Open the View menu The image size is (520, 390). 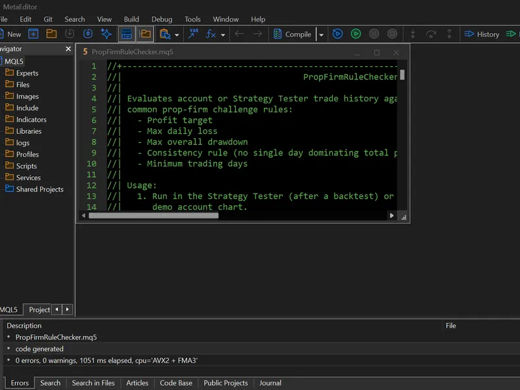point(104,19)
